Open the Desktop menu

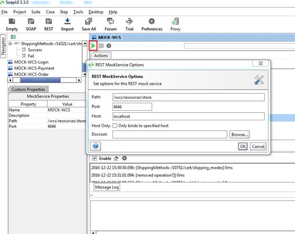(96, 12)
